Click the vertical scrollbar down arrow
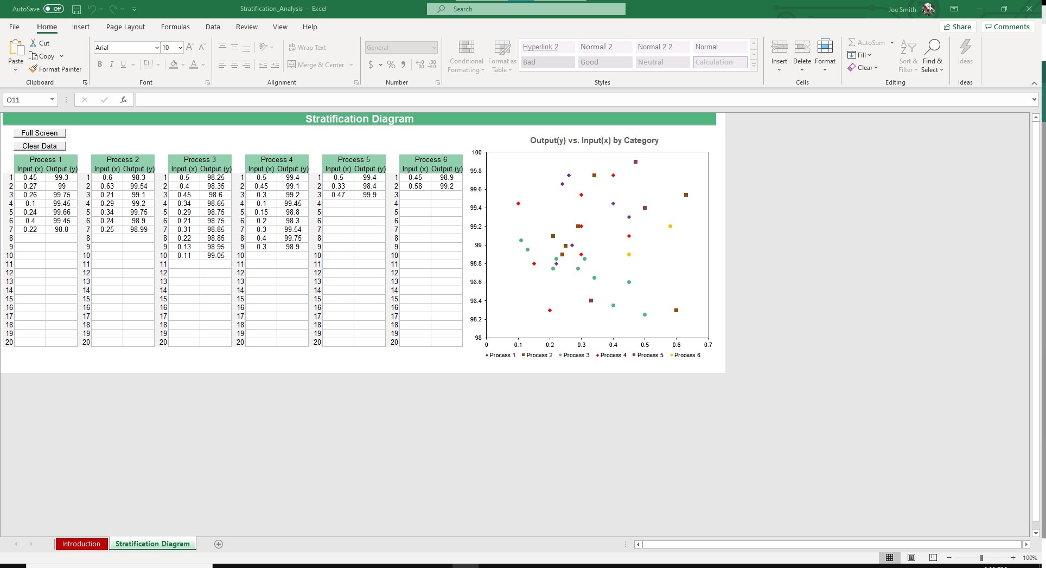The image size is (1046, 568). pyautogui.click(x=1036, y=533)
